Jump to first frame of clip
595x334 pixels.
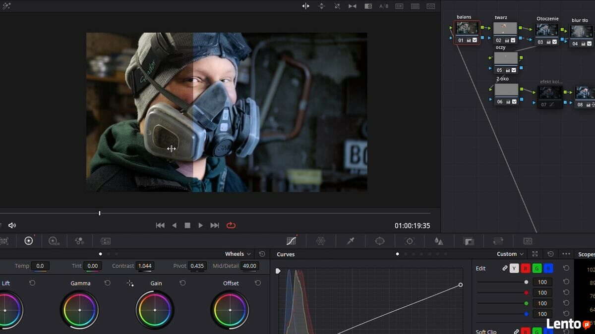click(160, 225)
